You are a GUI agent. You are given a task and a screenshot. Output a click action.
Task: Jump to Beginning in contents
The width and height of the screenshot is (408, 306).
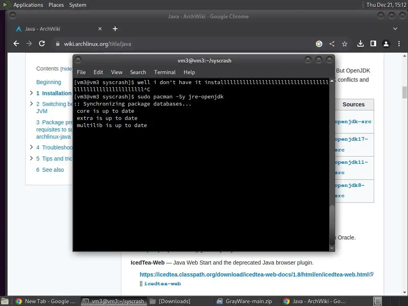[x=49, y=82]
